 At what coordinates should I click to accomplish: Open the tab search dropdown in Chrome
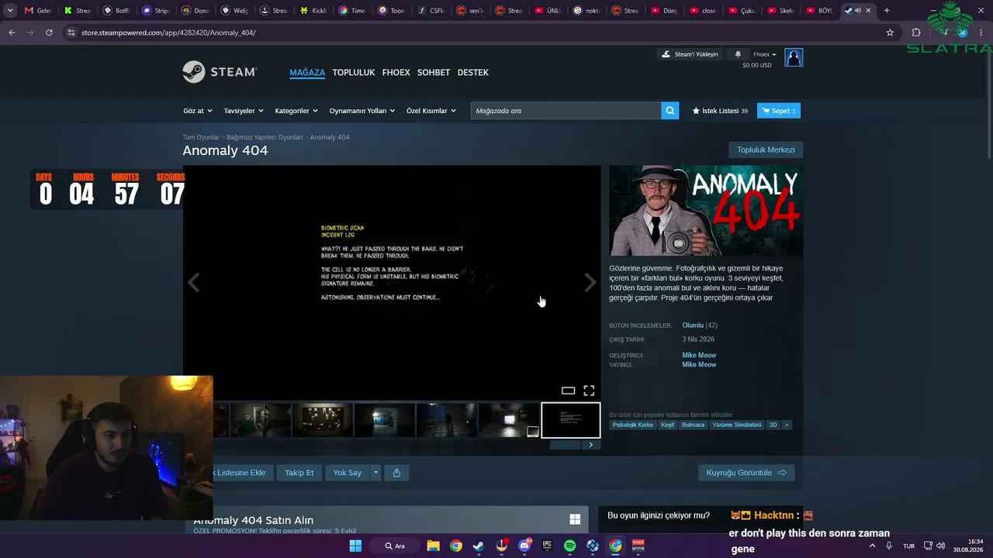point(10,11)
